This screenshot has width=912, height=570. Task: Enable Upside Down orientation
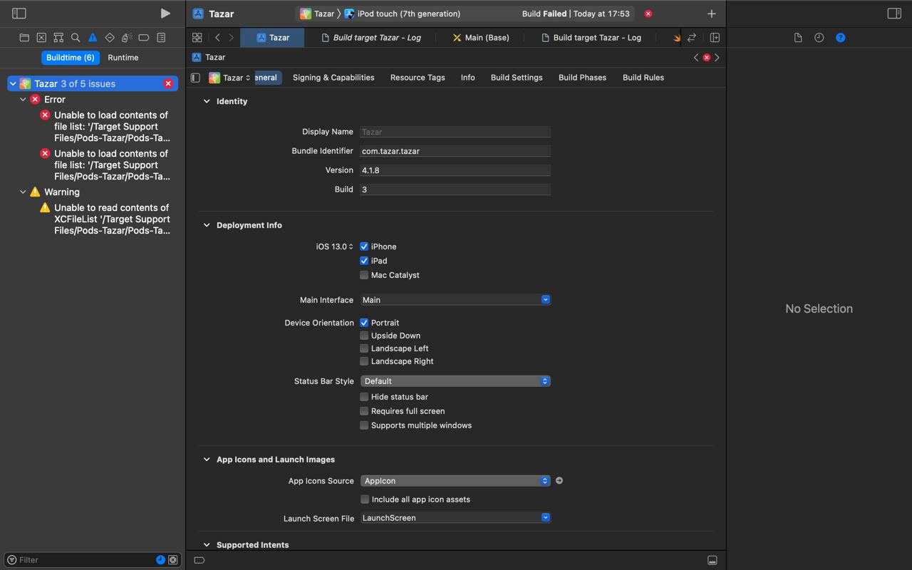coord(364,336)
